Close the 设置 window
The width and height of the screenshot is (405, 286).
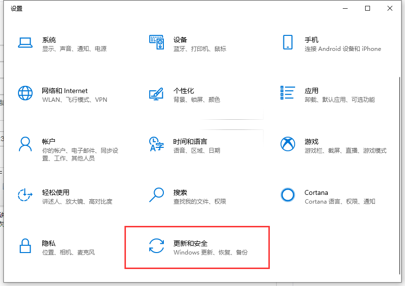tap(390, 8)
